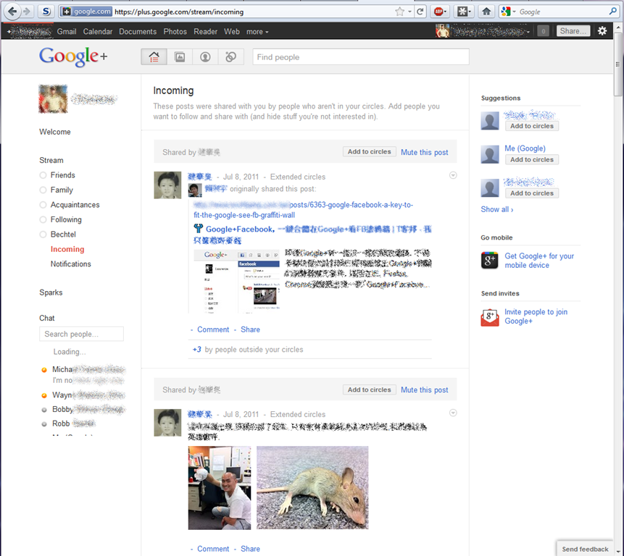
Task: Add 'Me (Google)' suggestion to circles
Action: [532, 159]
